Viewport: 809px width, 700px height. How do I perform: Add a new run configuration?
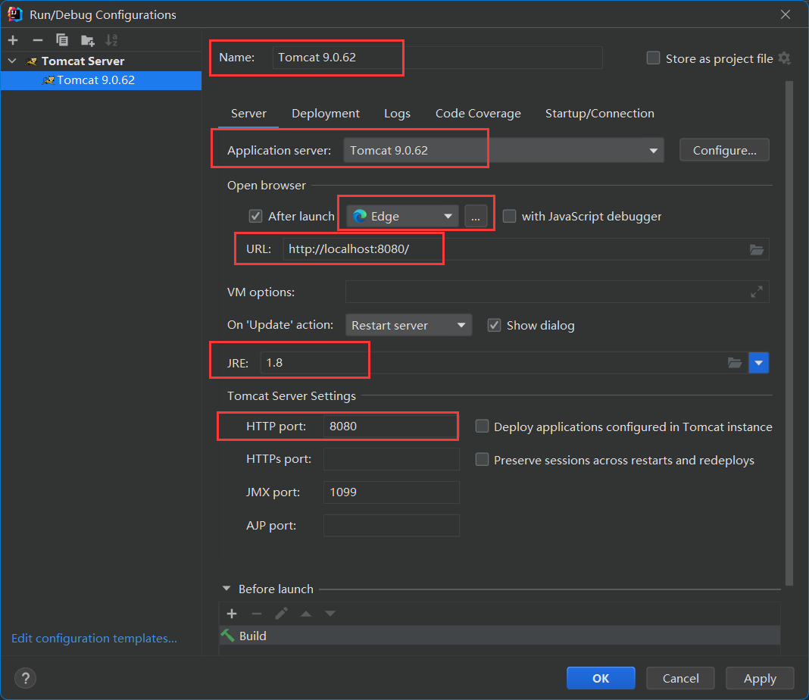[14, 40]
